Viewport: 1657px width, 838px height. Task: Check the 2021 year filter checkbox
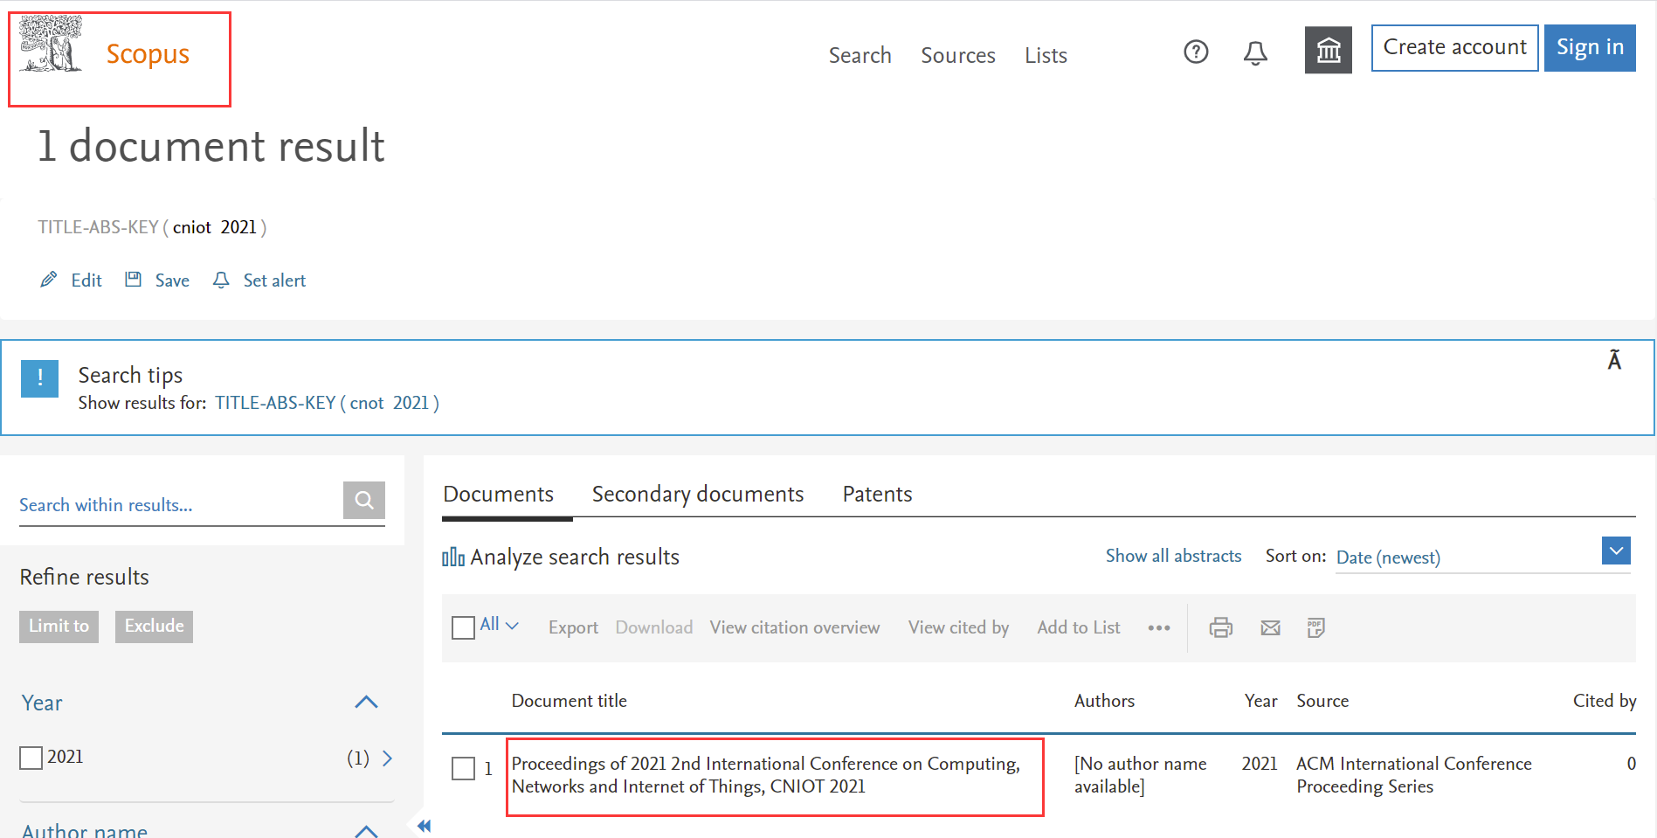(31, 758)
